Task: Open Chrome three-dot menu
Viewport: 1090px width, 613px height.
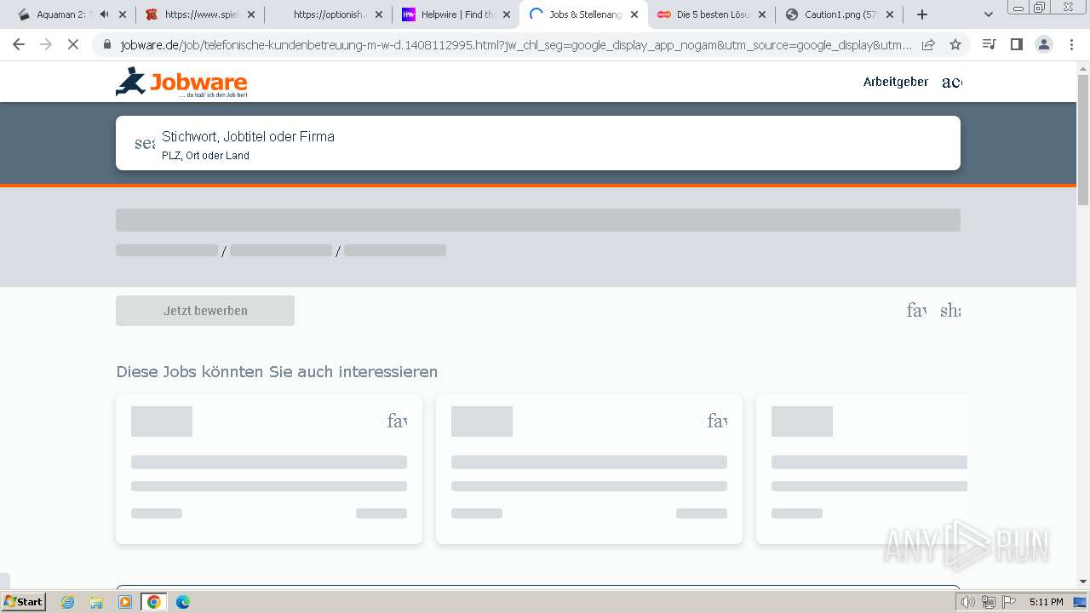Action: point(1071,44)
